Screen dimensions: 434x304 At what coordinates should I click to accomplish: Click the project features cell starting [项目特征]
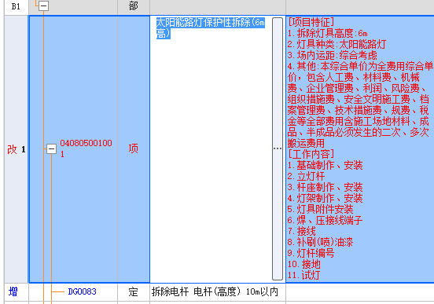pyautogui.click(x=360, y=148)
